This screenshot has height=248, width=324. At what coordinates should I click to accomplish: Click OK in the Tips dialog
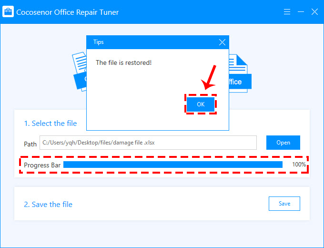(x=201, y=104)
